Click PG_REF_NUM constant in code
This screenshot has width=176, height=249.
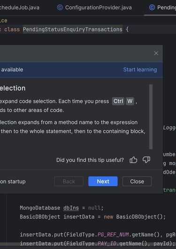pos(113,234)
